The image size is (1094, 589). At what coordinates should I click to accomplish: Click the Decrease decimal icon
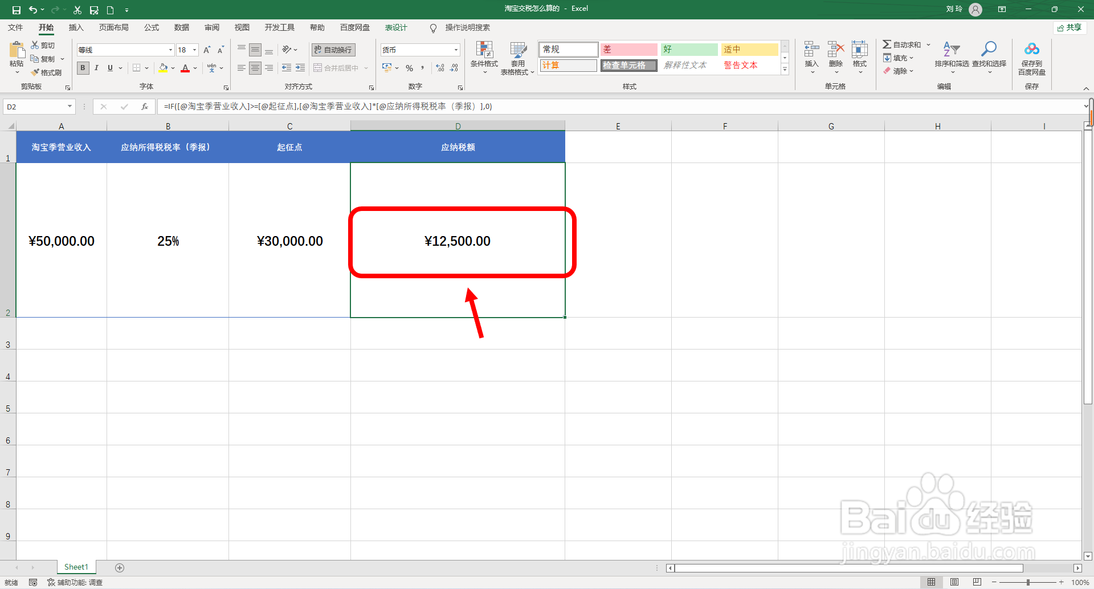point(454,68)
